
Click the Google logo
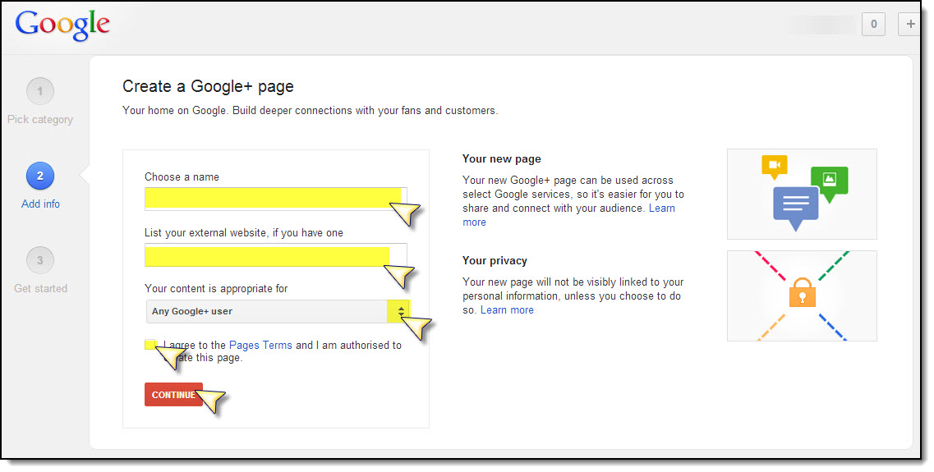62,25
